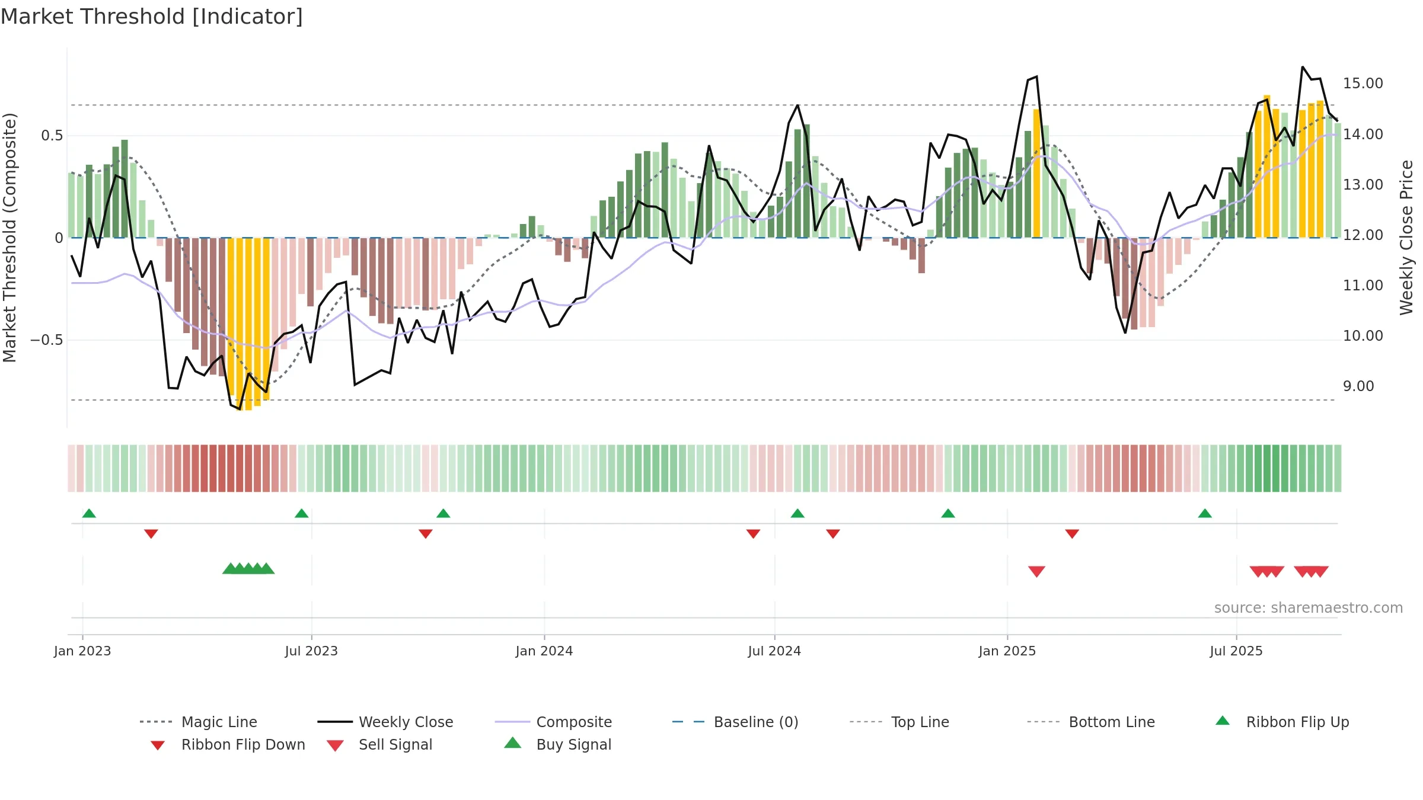Select the ribbon flip up marker just before Jul 2025
Image resolution: width=1423 pixels, height=800 pixels.
pyautogui.click(x=1205, y=513)
